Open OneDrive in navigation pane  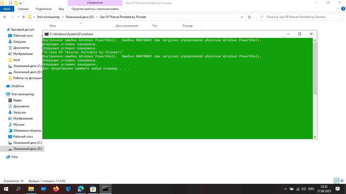point(17,86)
